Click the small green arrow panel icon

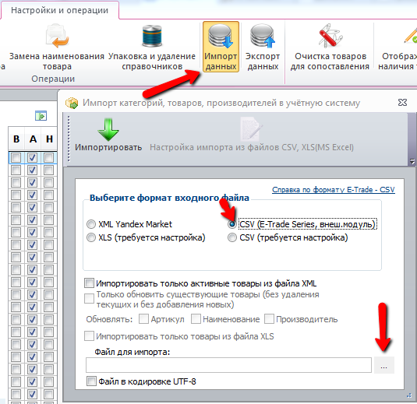[x=41, y=116]
